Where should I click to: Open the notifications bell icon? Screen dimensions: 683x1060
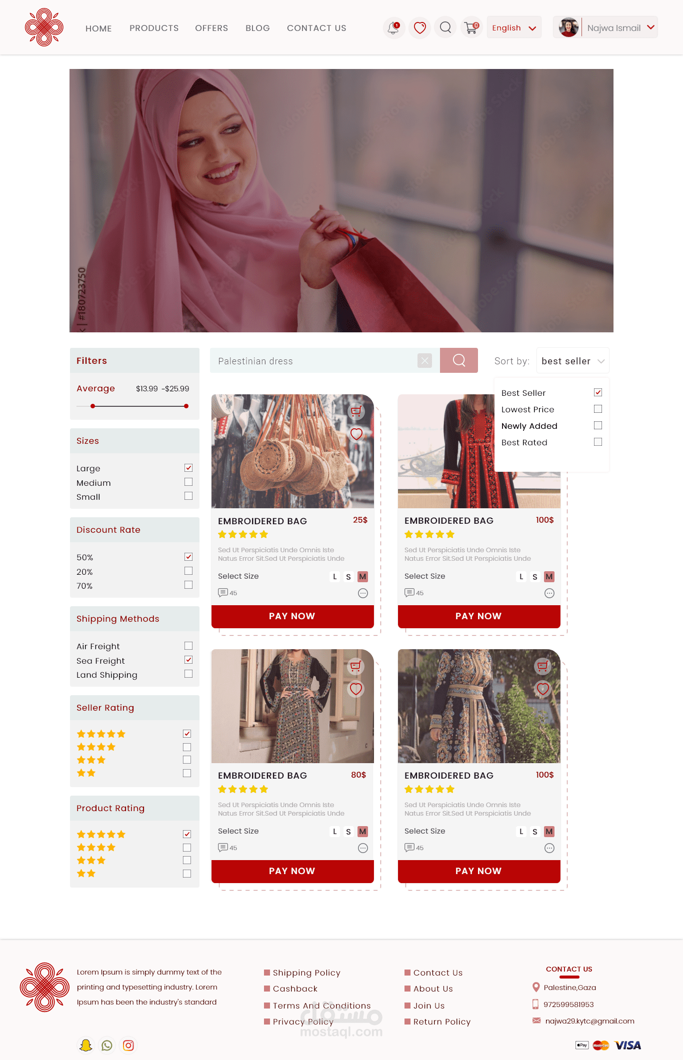coord(394,28)
